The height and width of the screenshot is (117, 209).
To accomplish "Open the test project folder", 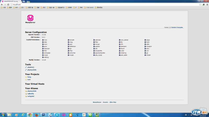I will 29,79.
